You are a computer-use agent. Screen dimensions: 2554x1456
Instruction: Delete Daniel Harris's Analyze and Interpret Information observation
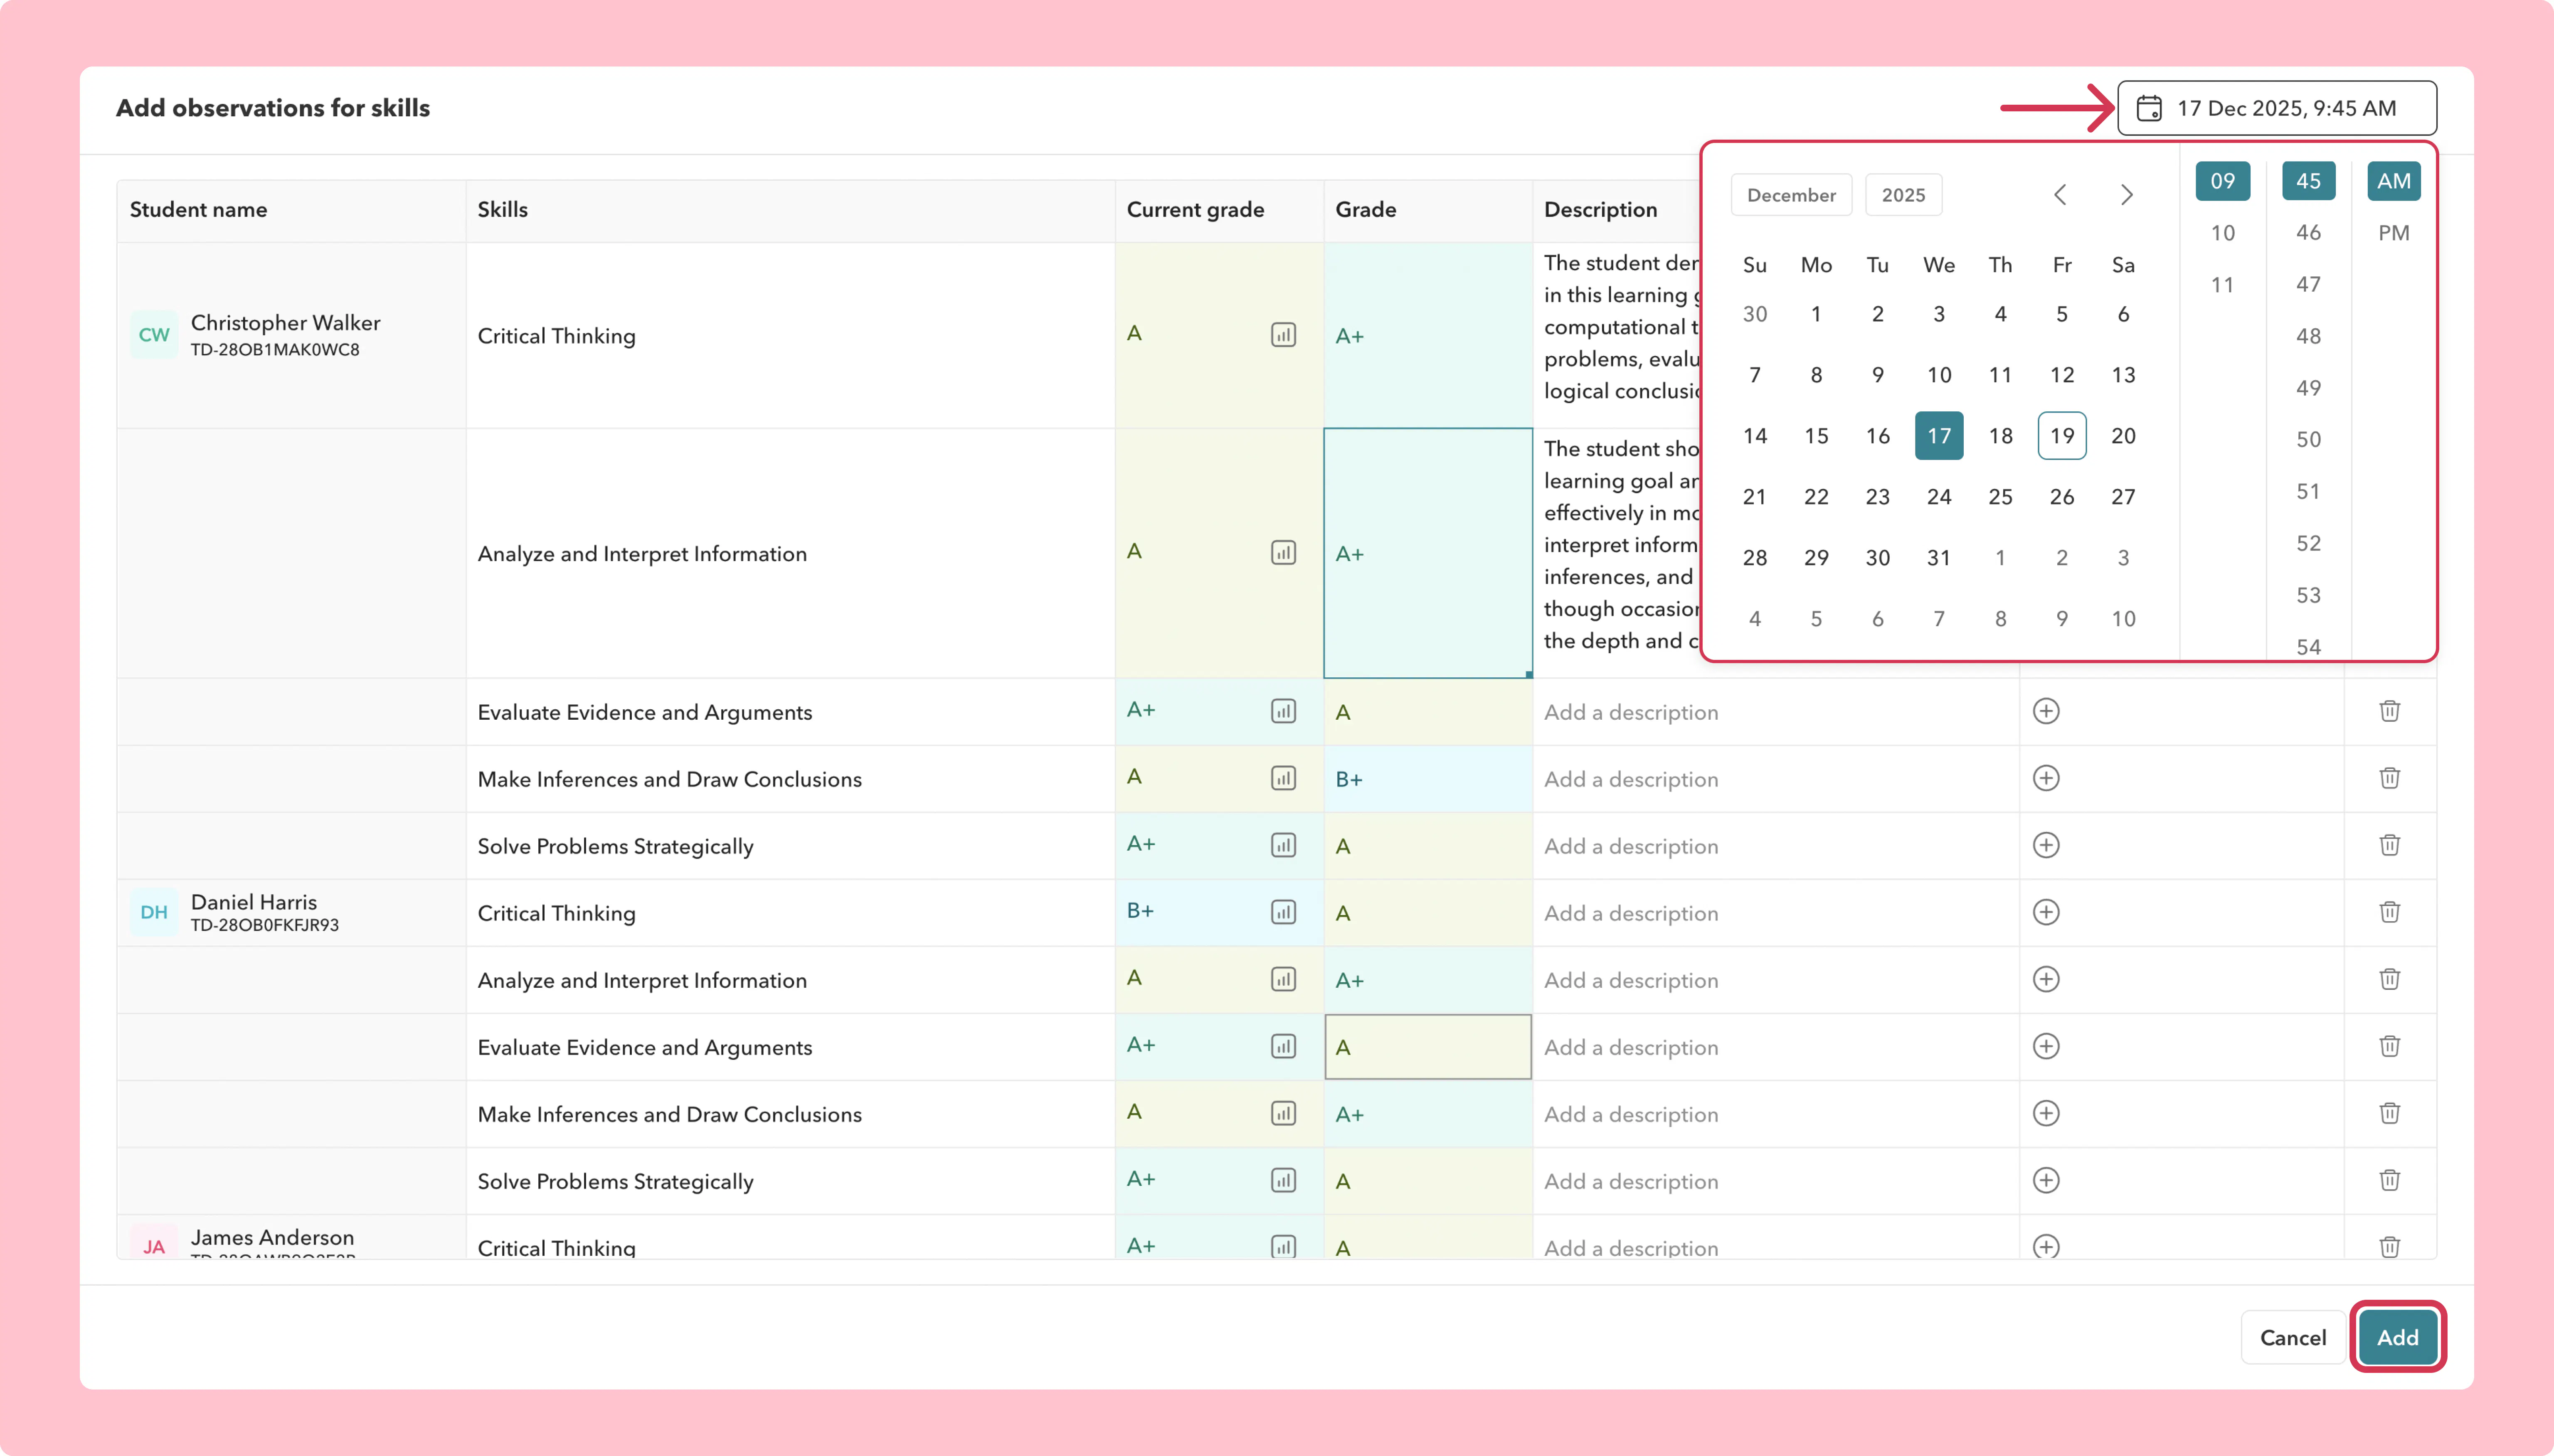(2390, 979)
